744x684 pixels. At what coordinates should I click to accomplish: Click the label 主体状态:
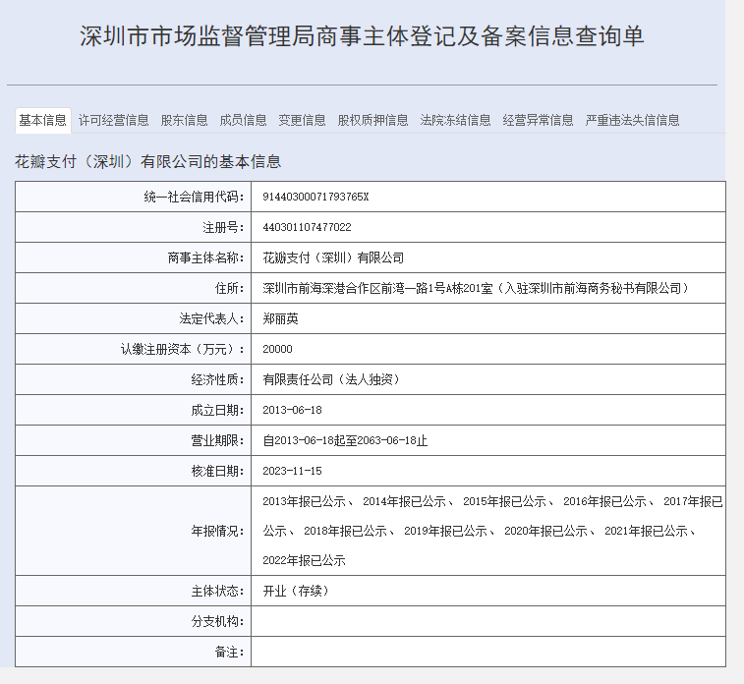click(x=218, y=591)
